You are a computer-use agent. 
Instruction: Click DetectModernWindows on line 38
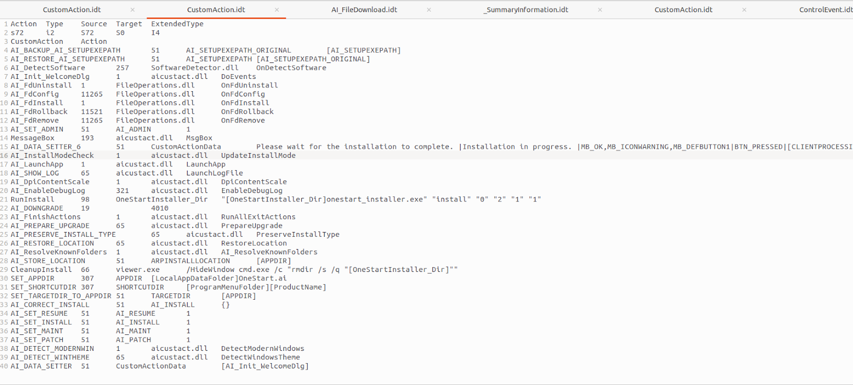click(x=263, y=349)
